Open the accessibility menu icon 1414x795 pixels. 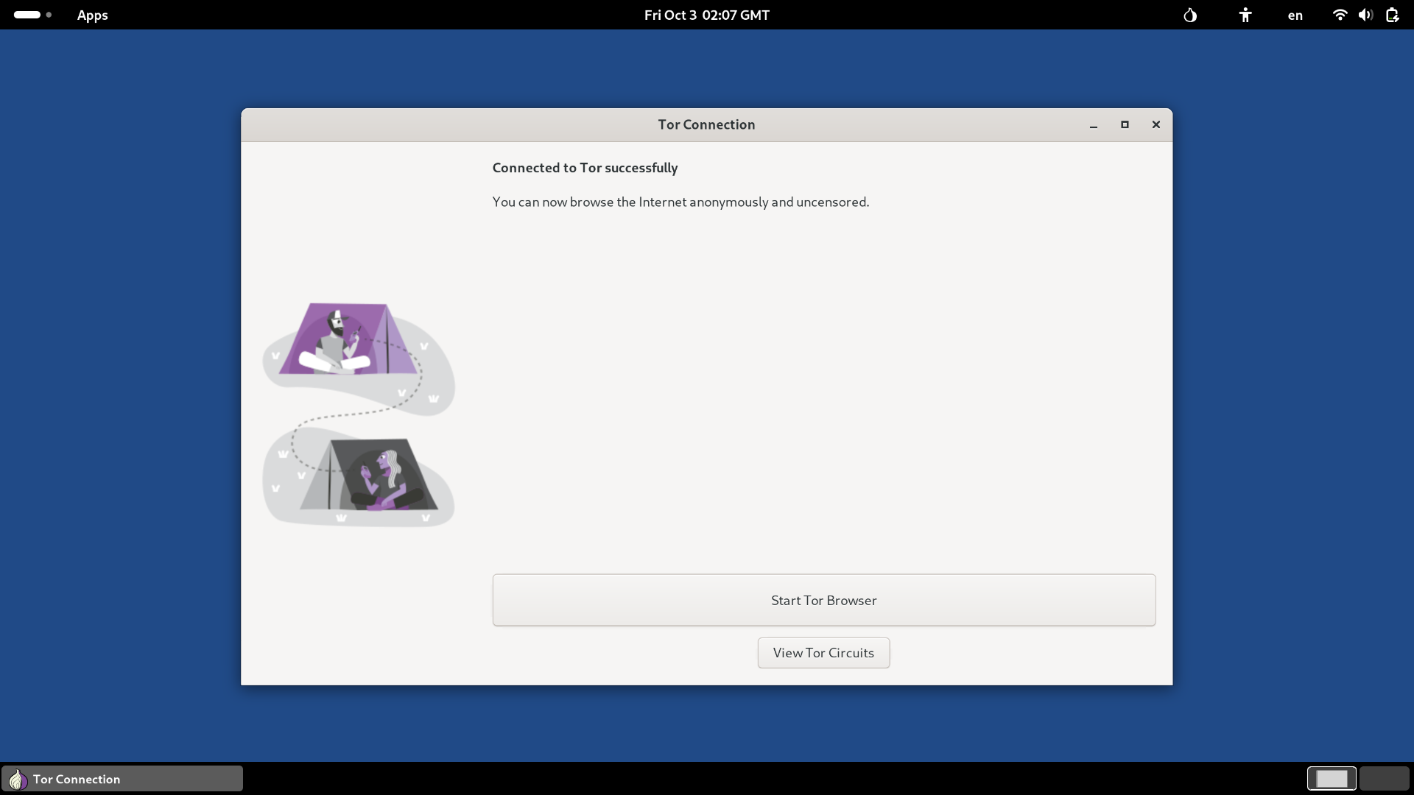(1245, 15)
